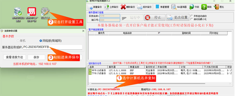Screen dimensions: 235x96
Task: Click the 服务器名称或IP input field
Action: [x=52, y=47]
